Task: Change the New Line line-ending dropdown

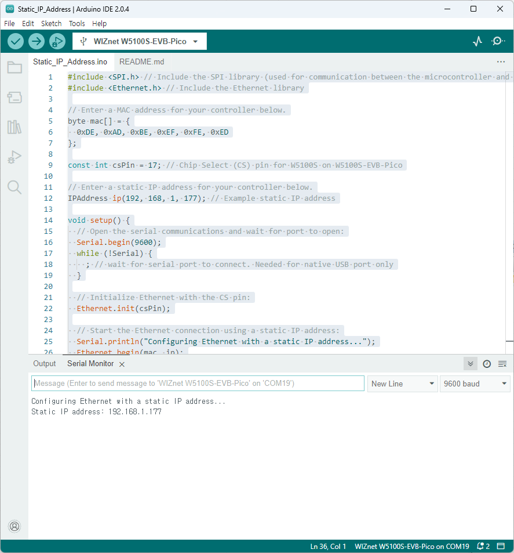Action: [x=402, y=383]
